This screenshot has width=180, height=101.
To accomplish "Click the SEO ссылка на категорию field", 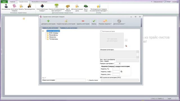I will click(x=120, y=80).
